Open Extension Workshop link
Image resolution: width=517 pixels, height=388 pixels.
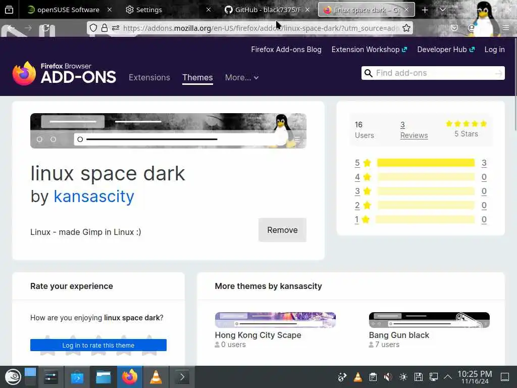369,50
